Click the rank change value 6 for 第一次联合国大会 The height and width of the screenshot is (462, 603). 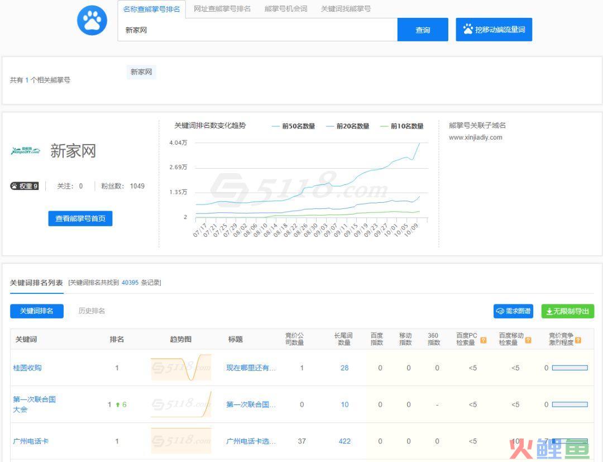point(124,404)
